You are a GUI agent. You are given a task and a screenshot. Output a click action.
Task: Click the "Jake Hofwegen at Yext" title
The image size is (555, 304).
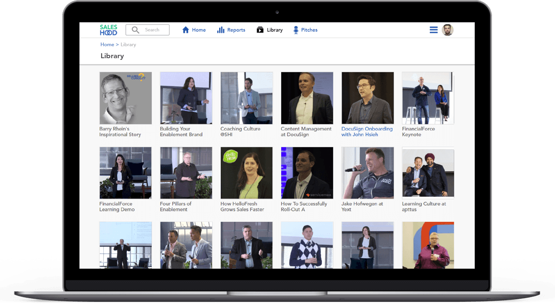[363, 206]
